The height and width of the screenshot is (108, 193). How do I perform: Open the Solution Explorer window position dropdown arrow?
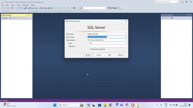[186, 15]
